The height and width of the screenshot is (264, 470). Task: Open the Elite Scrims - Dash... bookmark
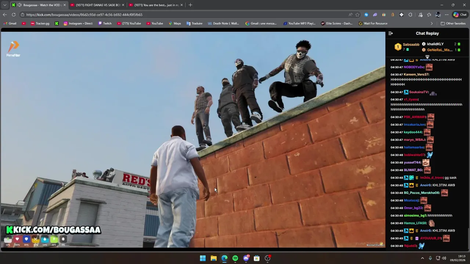[337, 23]
